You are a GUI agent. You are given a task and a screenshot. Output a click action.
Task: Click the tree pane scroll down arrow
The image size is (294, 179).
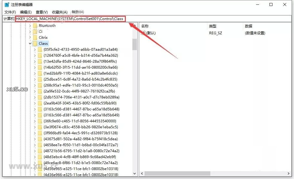[x=134, y=173]
